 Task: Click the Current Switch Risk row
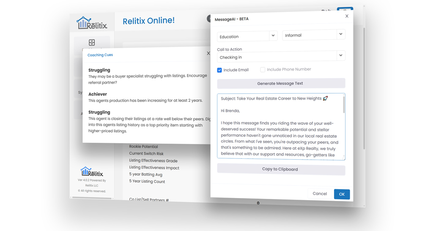pos(146,154)
